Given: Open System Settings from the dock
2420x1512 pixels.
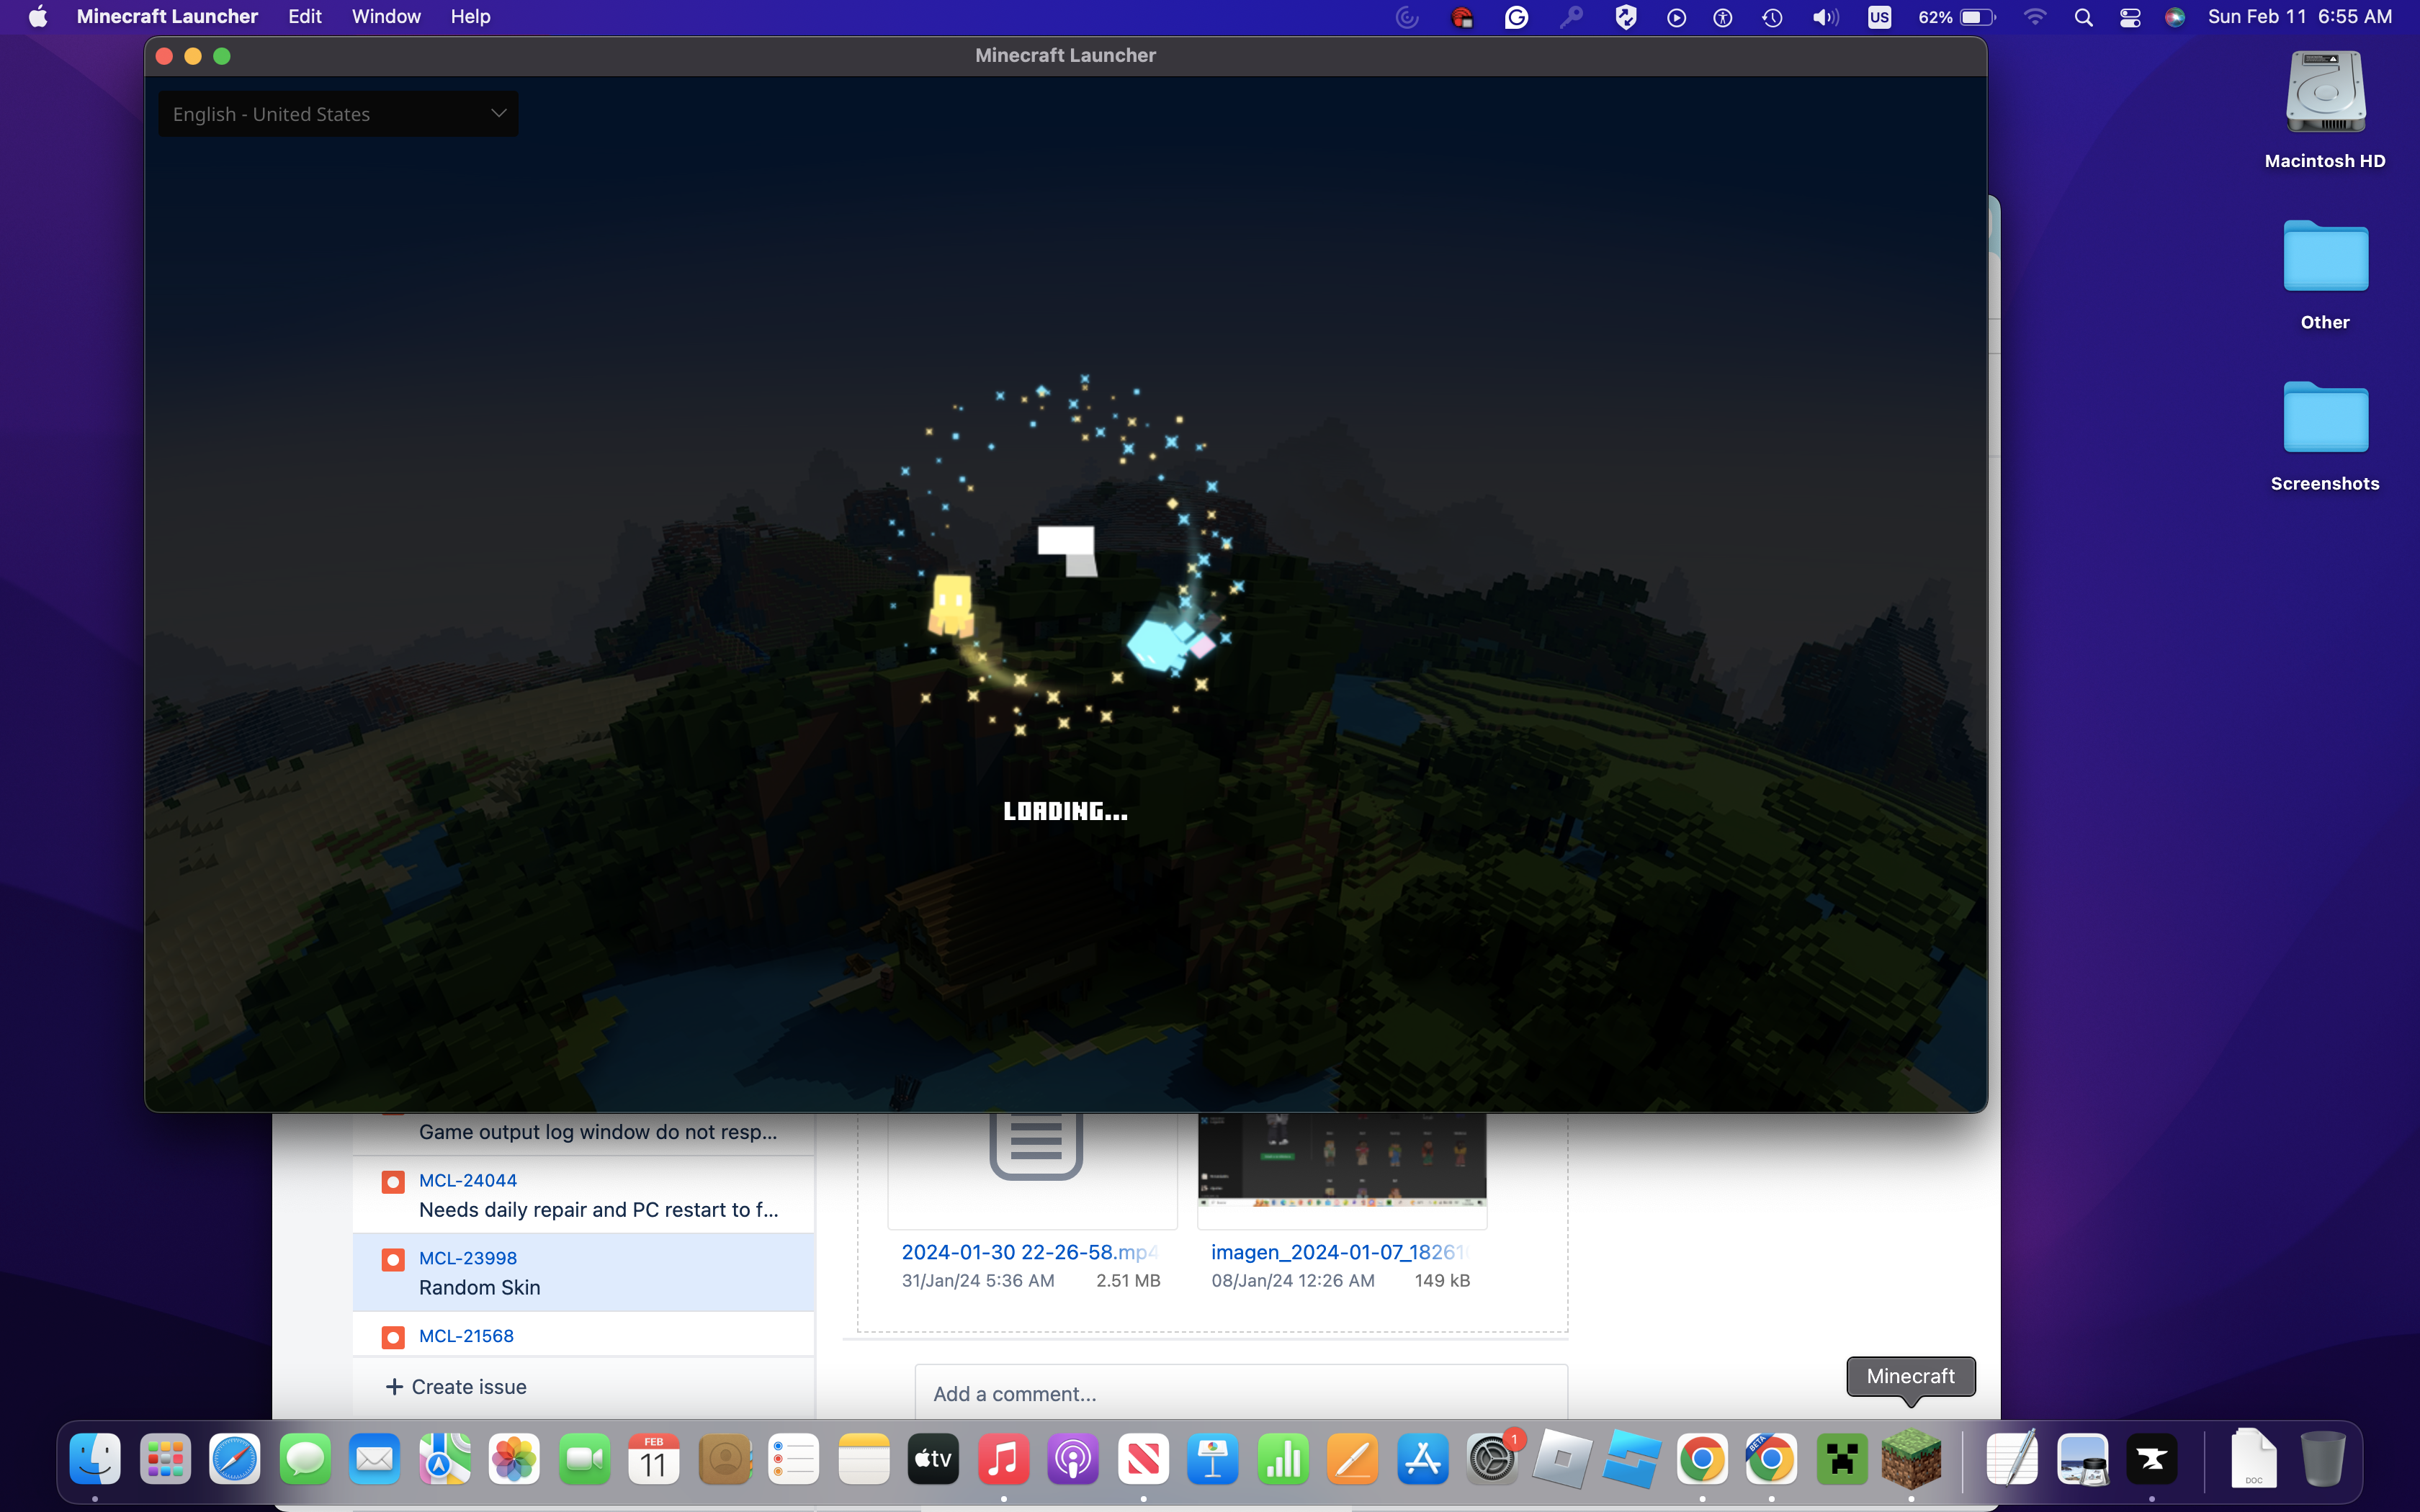Looking at the screenshot, I should (x=1492, y=1459).
